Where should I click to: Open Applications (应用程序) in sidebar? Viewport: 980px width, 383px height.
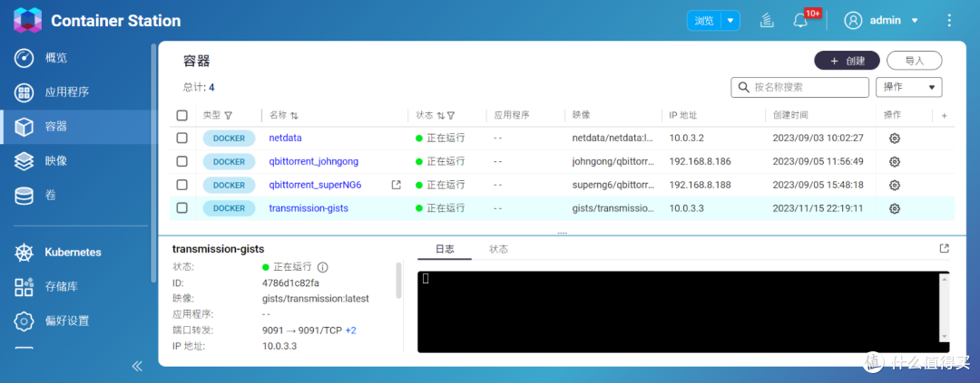[67, 92]
